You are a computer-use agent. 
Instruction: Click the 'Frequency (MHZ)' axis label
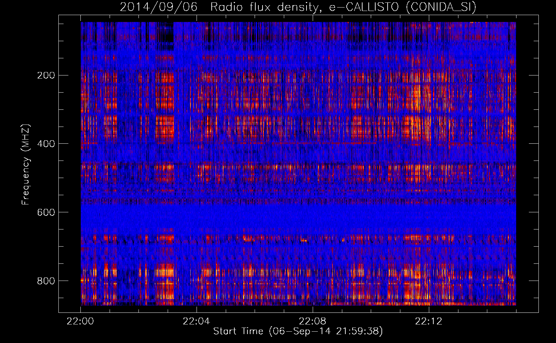[26, 165]
